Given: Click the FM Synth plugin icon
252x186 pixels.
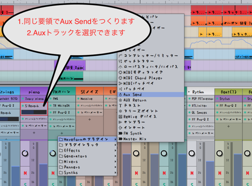Looking at the screenshot, I should tap(120, 133).
